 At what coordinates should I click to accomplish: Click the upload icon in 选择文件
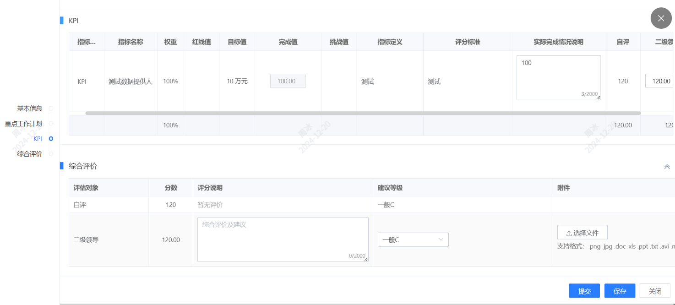pos(569,233)
